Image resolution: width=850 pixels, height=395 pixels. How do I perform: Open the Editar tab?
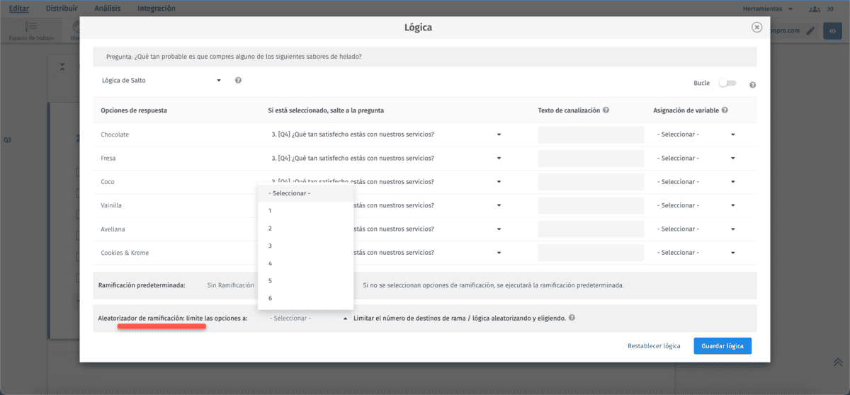pyautogui.click(x=18, y=8)
